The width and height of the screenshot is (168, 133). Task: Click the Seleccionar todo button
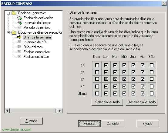pyautogui.click(x=107, y=102)
